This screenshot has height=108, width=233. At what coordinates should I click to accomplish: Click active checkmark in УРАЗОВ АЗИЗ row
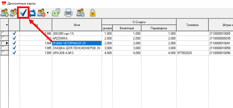(x=14, y=53)
